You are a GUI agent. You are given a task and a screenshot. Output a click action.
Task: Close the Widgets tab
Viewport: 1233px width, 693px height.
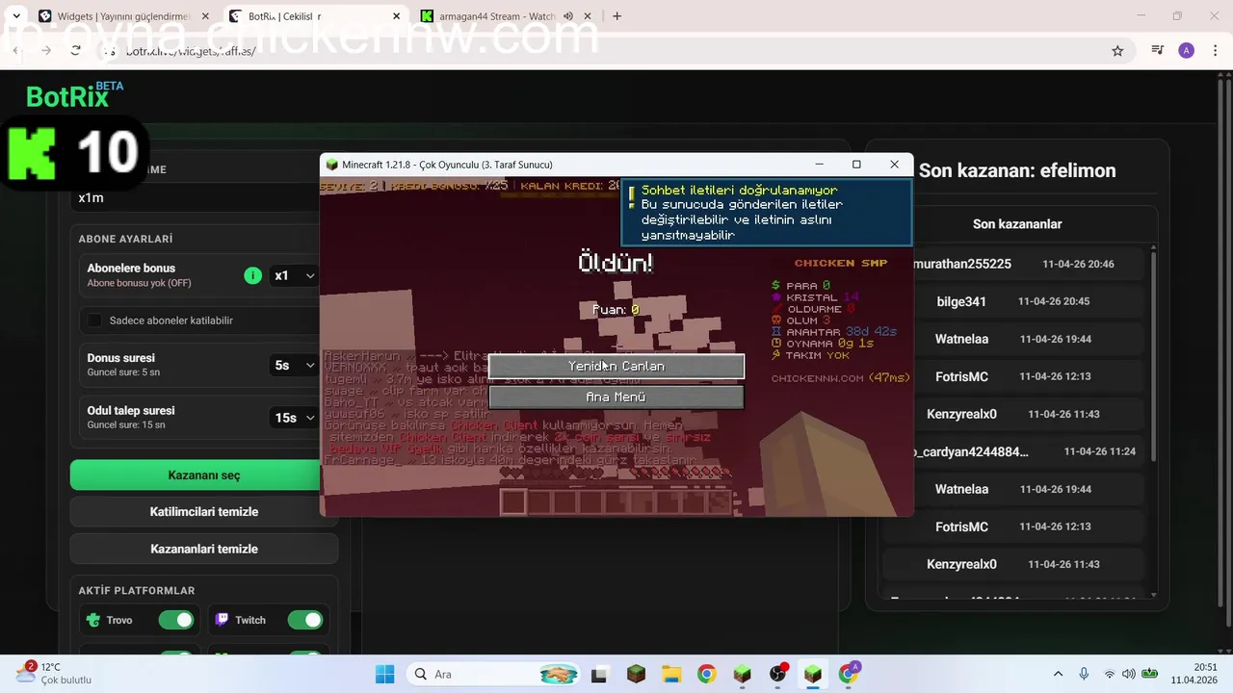click(205, 16)
